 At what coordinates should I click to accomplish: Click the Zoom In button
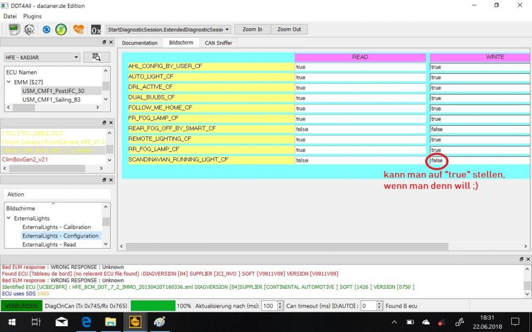tap(252, 29)
